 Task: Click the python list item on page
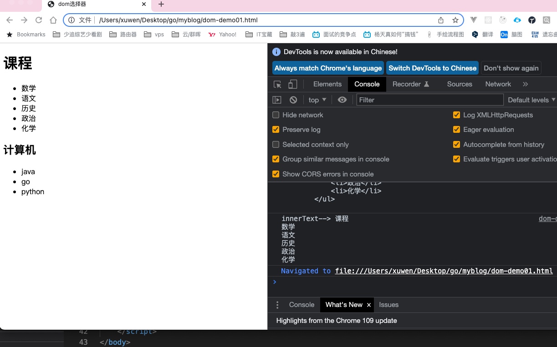[x=33, y=191]
